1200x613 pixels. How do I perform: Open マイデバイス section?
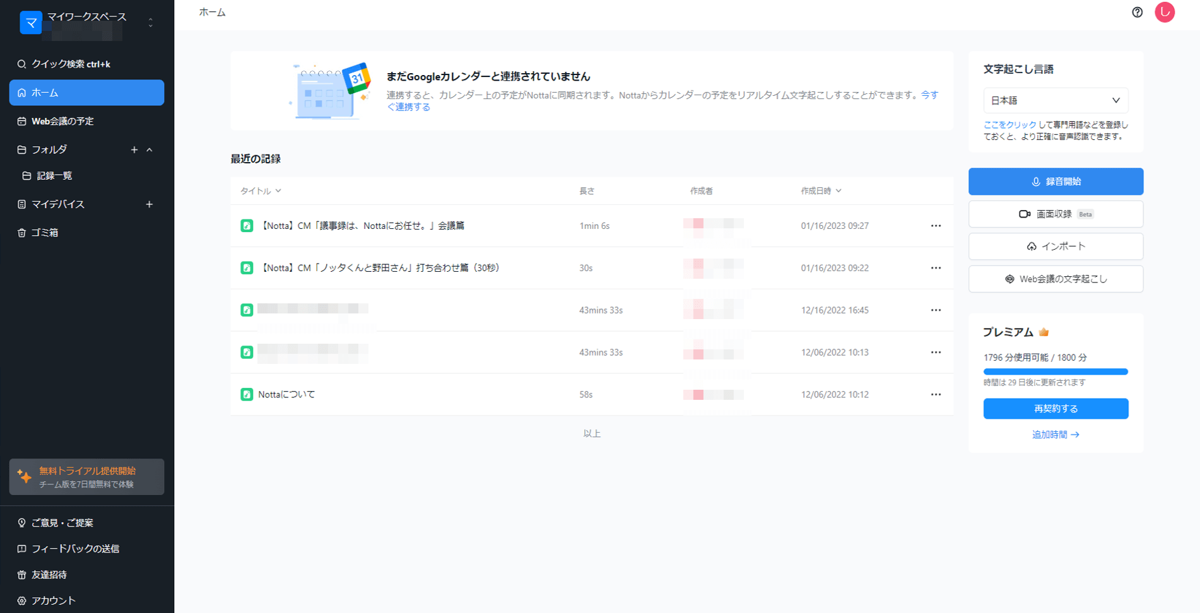[x=58, y=204]
